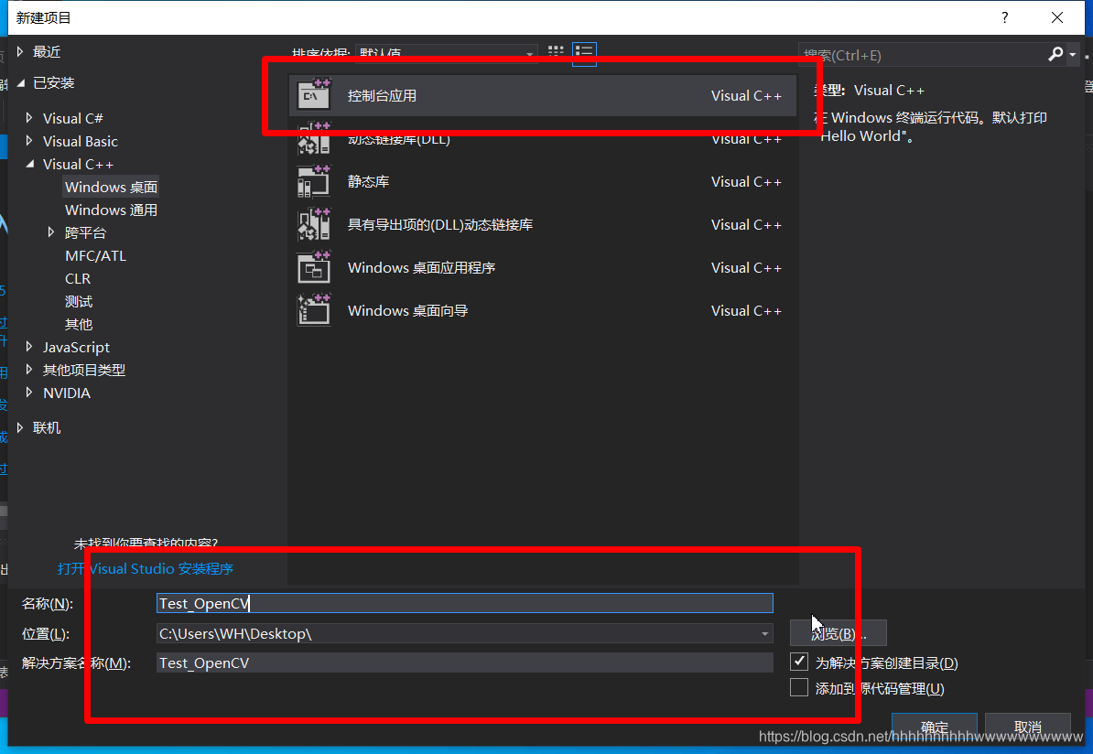Expand the Visual C# tree node

point(29,117)
